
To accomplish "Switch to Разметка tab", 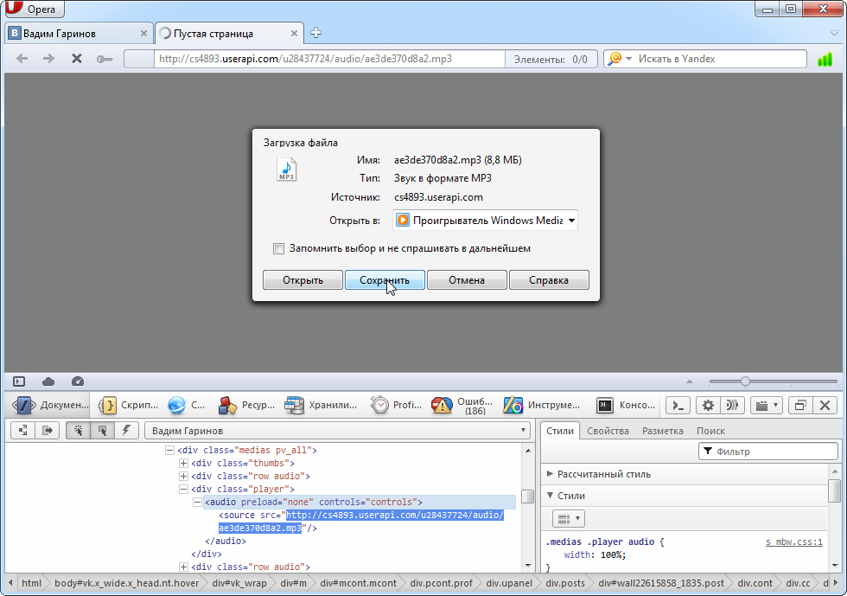I will tap(662, 431).
